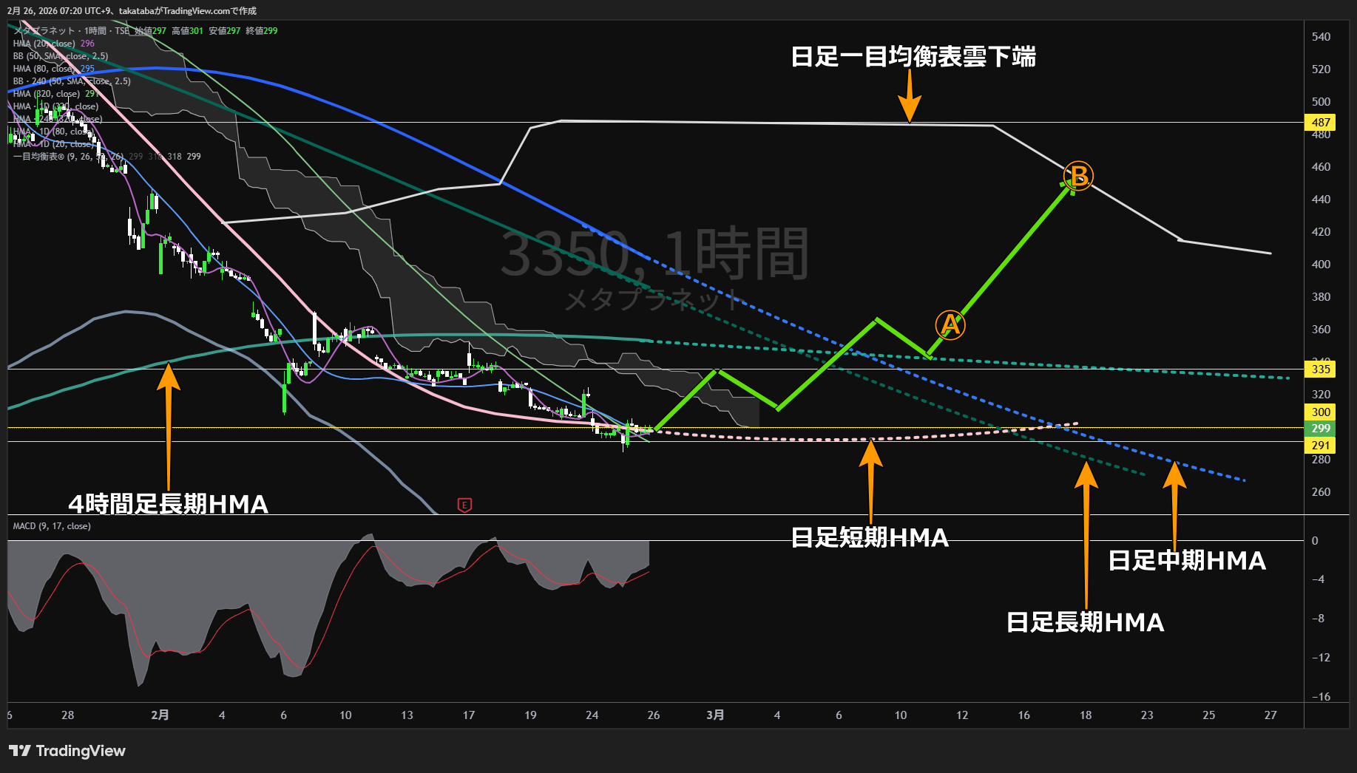Image resolution: width=1357 pixels, height=773 pixels.
Task: Select the HMA (320, close) 291 legend row
Action: click(x=55, y=94)
